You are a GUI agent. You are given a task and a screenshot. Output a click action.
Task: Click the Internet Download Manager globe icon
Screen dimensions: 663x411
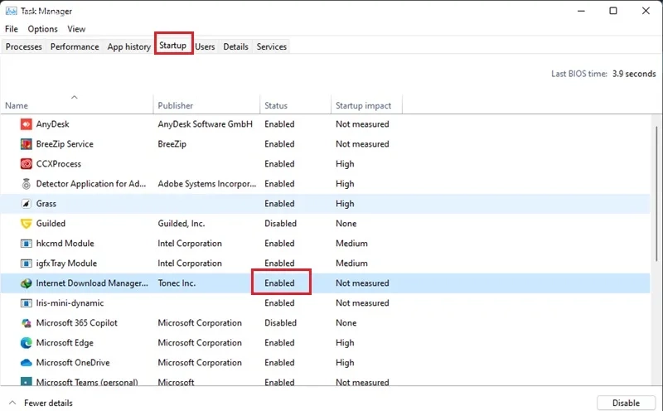click(x=27, y=283)
